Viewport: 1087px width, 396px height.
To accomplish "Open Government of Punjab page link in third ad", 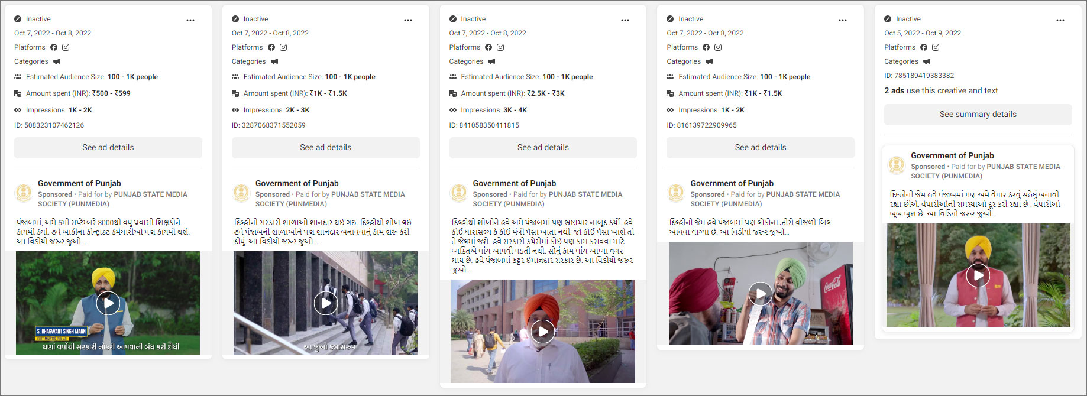I will click(x=514, y=183).
